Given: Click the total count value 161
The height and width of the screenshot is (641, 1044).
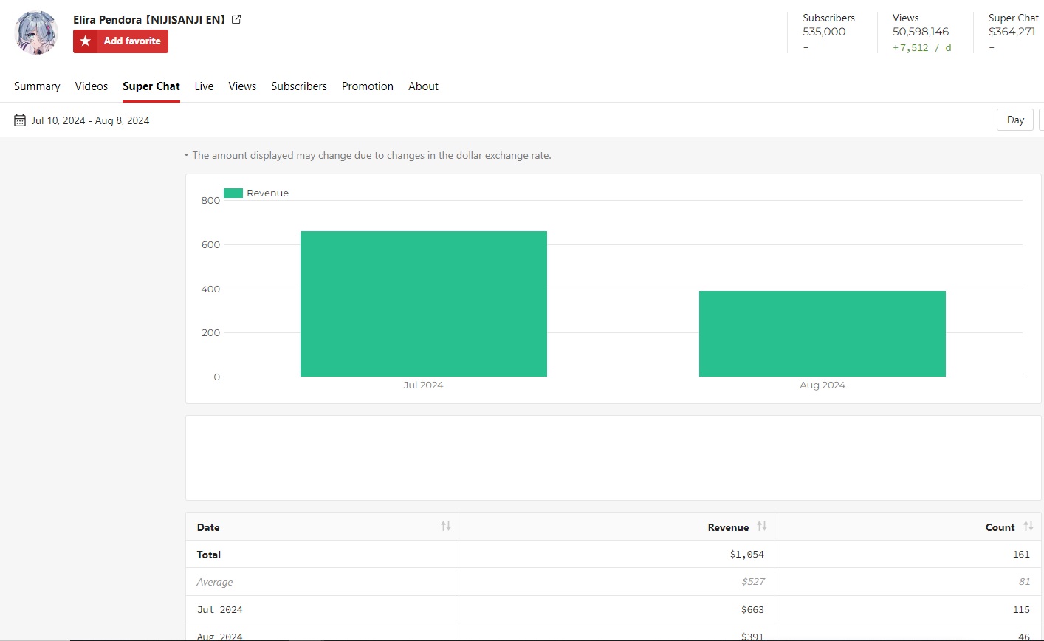Looking at the screenshot, I should 1021,555.
